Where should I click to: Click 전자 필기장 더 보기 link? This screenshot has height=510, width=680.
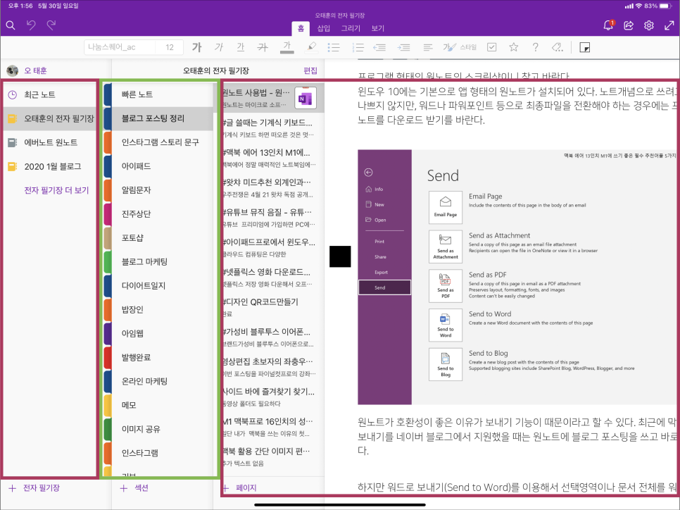click(x=56, y=190)
